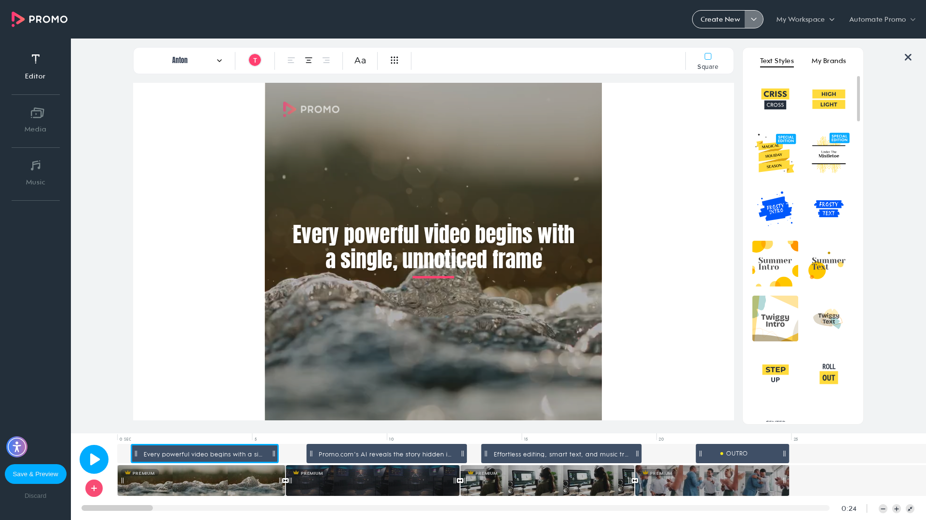Choose the Square aspect ratio
Screen dimensions: 926x520
[708, 61]
